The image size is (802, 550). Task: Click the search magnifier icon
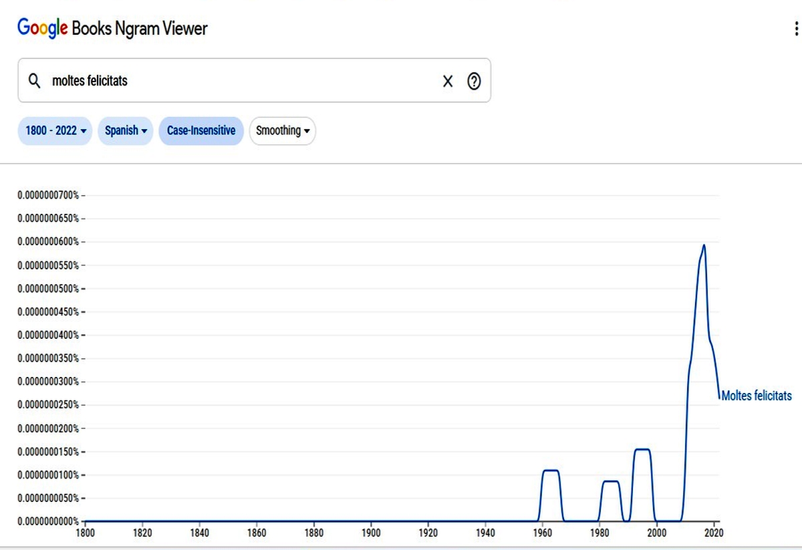pos(34,81)
